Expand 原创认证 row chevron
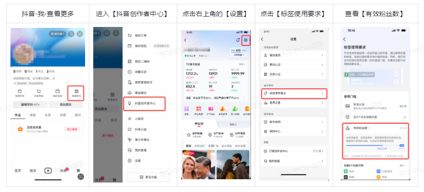This screenshot has width=424, height=192. tap(322, 65)
